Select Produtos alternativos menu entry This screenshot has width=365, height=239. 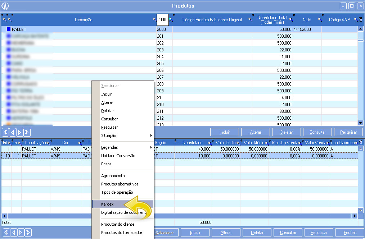click(x=120, y=184)
